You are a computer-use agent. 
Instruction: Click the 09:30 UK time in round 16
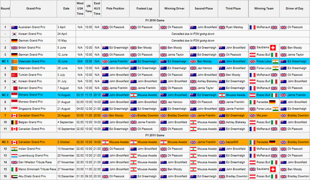89,176
